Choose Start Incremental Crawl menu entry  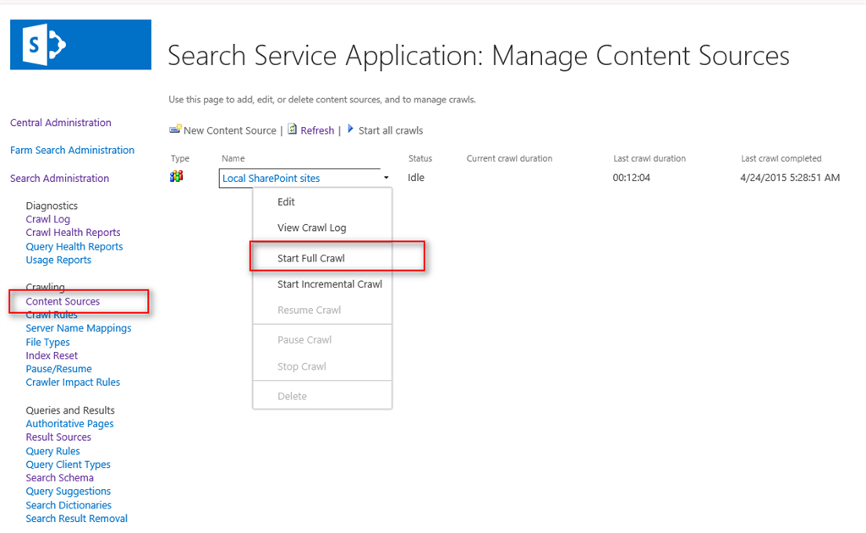[330, 284]
